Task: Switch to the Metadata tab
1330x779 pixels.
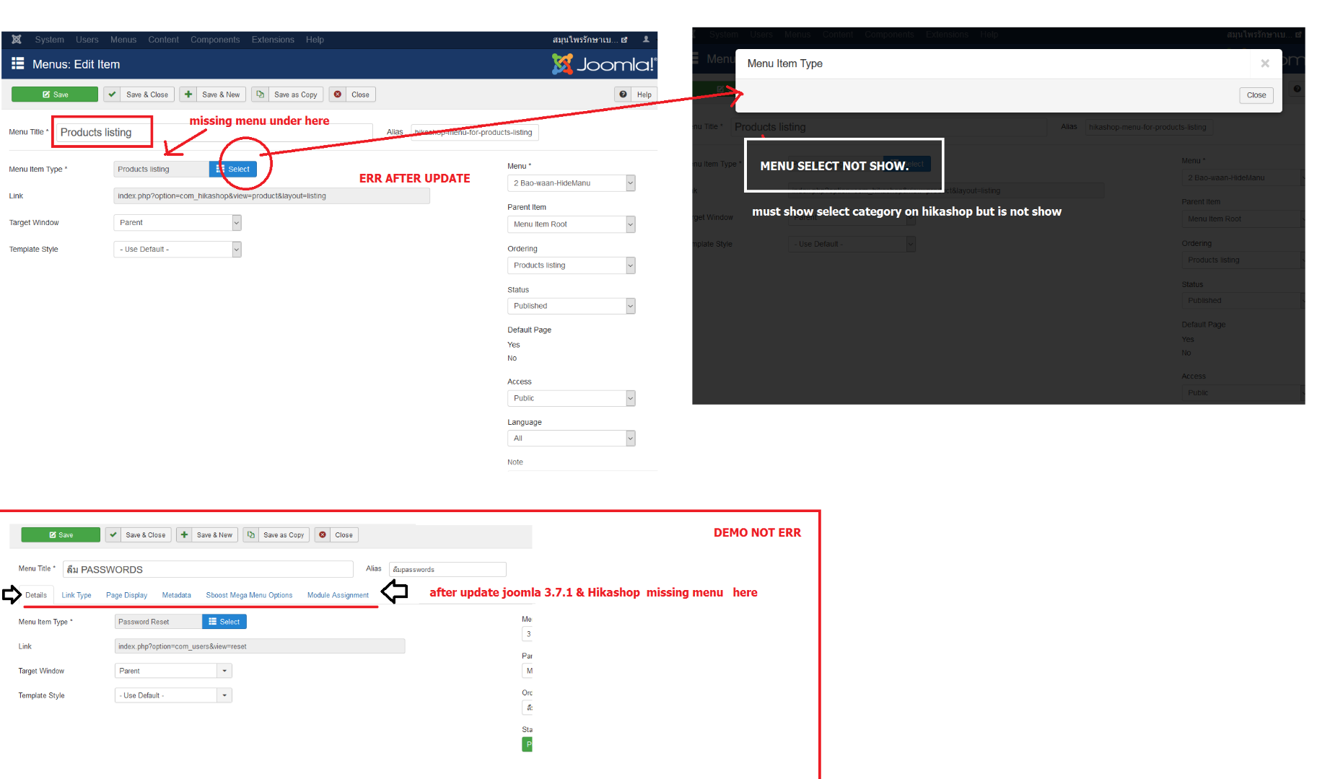Action: (x=177, y=595)
